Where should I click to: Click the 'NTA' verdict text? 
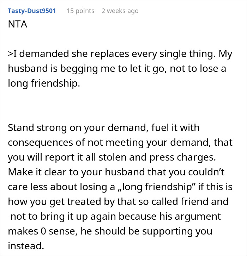18,24
